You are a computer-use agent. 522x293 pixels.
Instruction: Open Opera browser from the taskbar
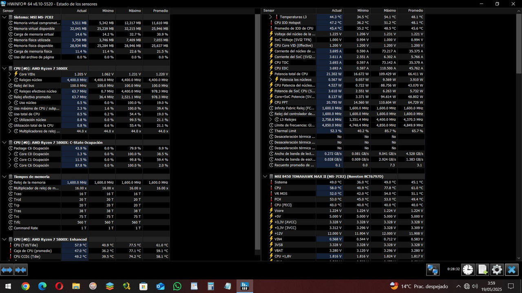[59, 286]
